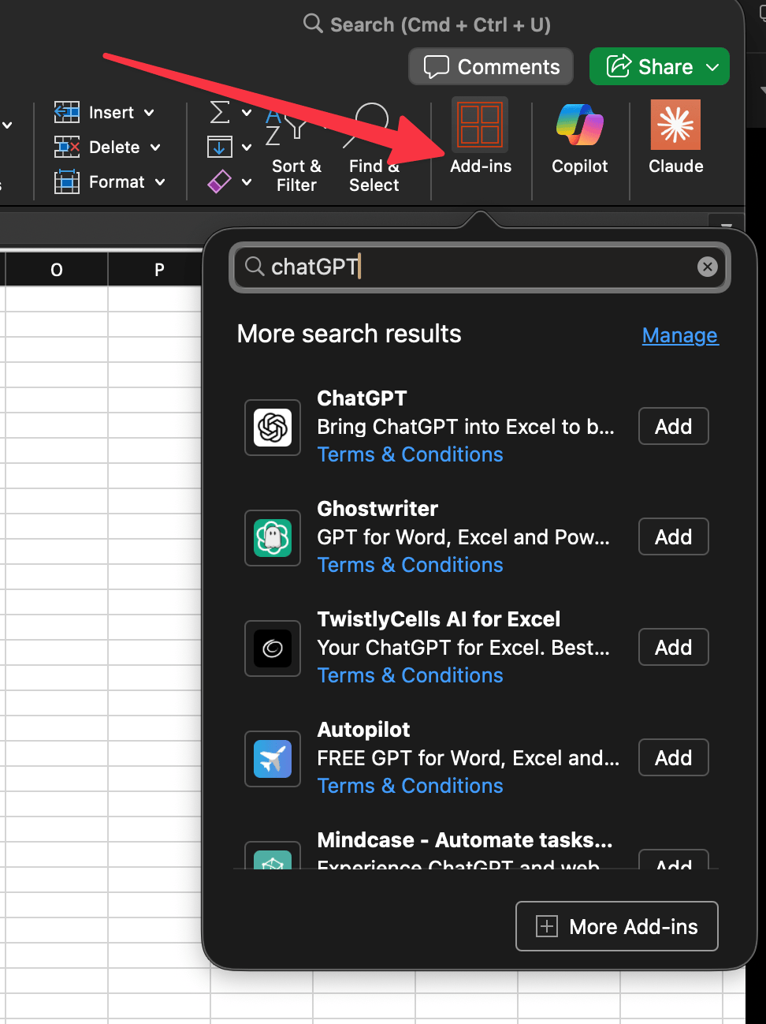The image size is (766, 1024).
Task: Click the Ghostwriter add-in logo
Action: pyautogui.click(x=273, y=538)
